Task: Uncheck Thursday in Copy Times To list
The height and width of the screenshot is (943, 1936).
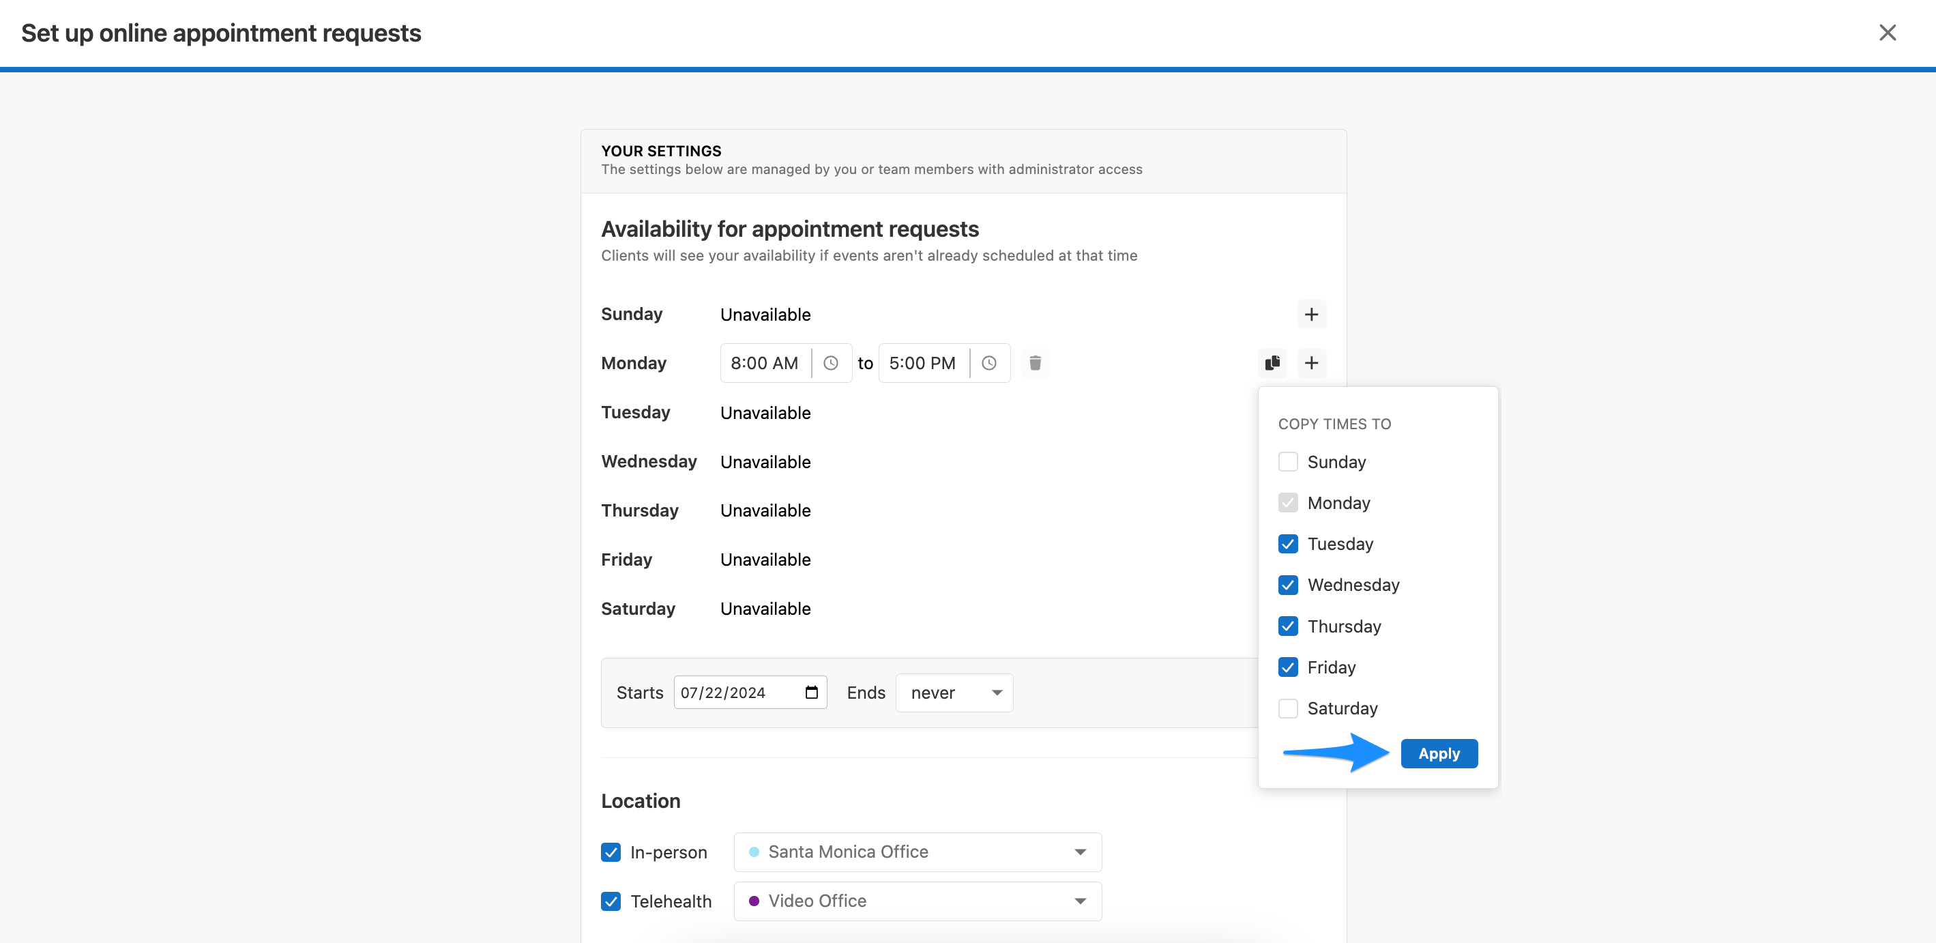Action: [x=1287, y=626]
